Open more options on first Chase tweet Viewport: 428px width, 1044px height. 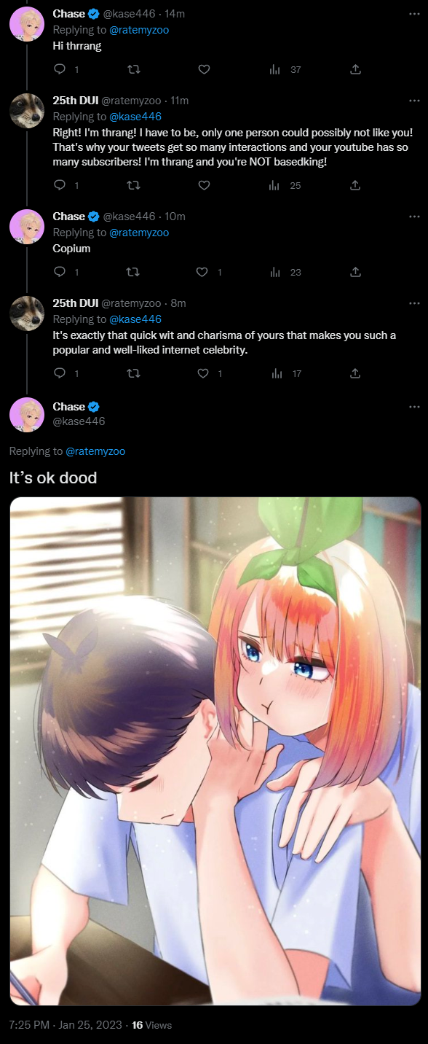(414, 14)
